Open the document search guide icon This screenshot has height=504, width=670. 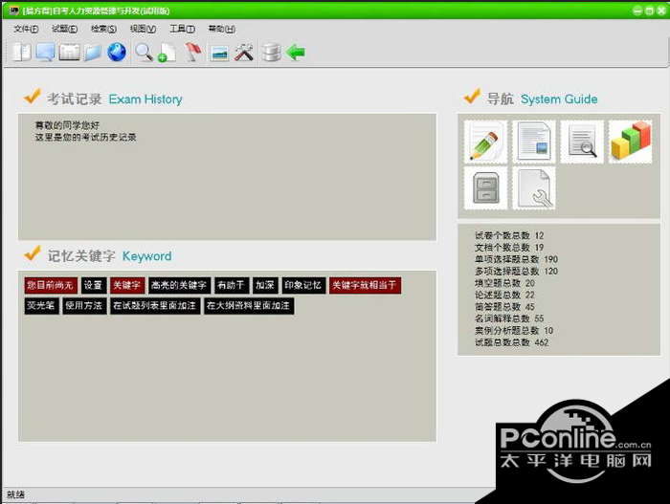point(582,142)
